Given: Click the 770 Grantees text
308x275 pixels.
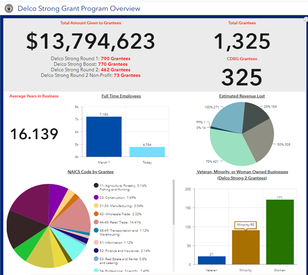Looking at the screenshot, I should 113,64.
